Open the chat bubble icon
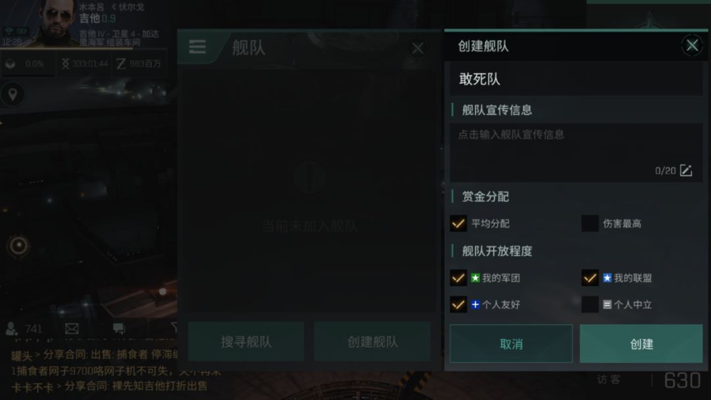711x400 pixels. 118,328
